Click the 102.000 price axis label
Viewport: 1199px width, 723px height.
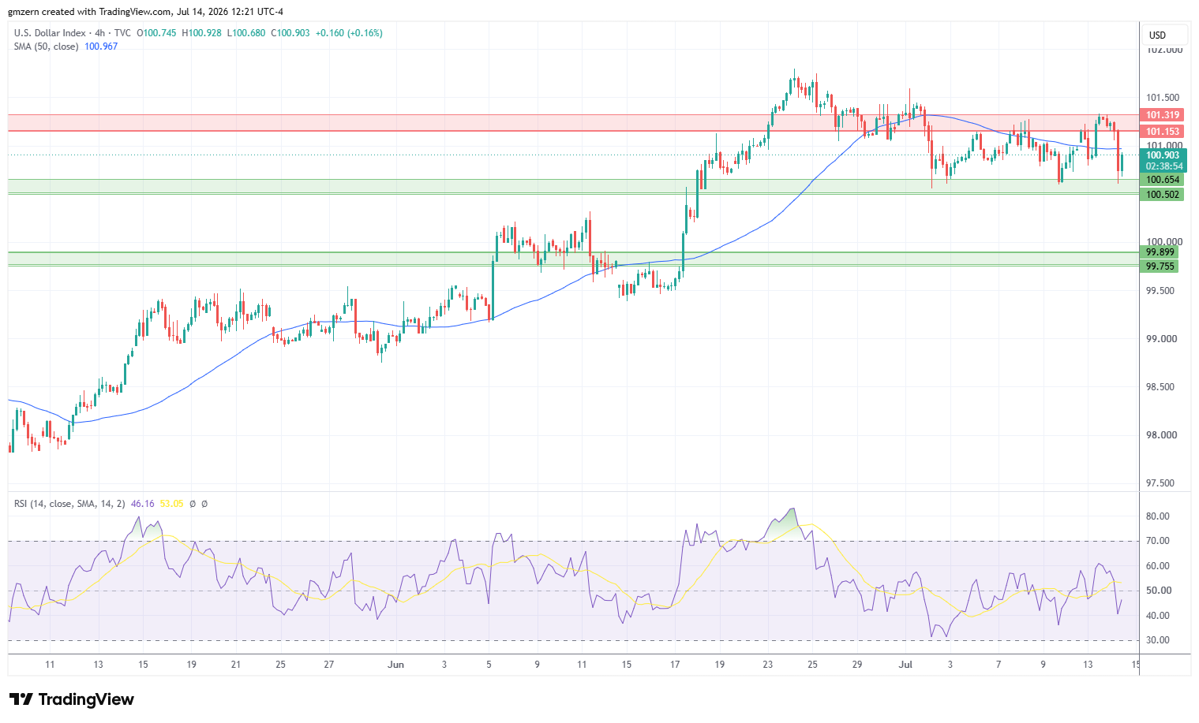click(x=1164, y=50)
